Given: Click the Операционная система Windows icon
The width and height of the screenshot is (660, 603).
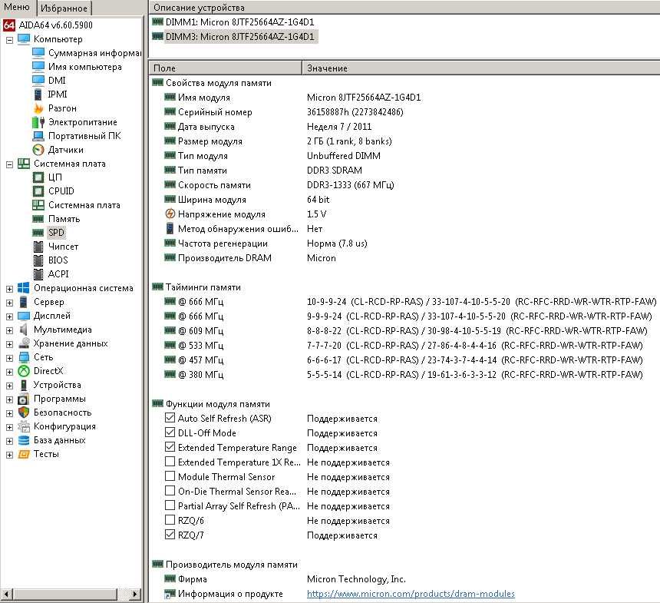Looking at the screenshot, I should 24,288.
